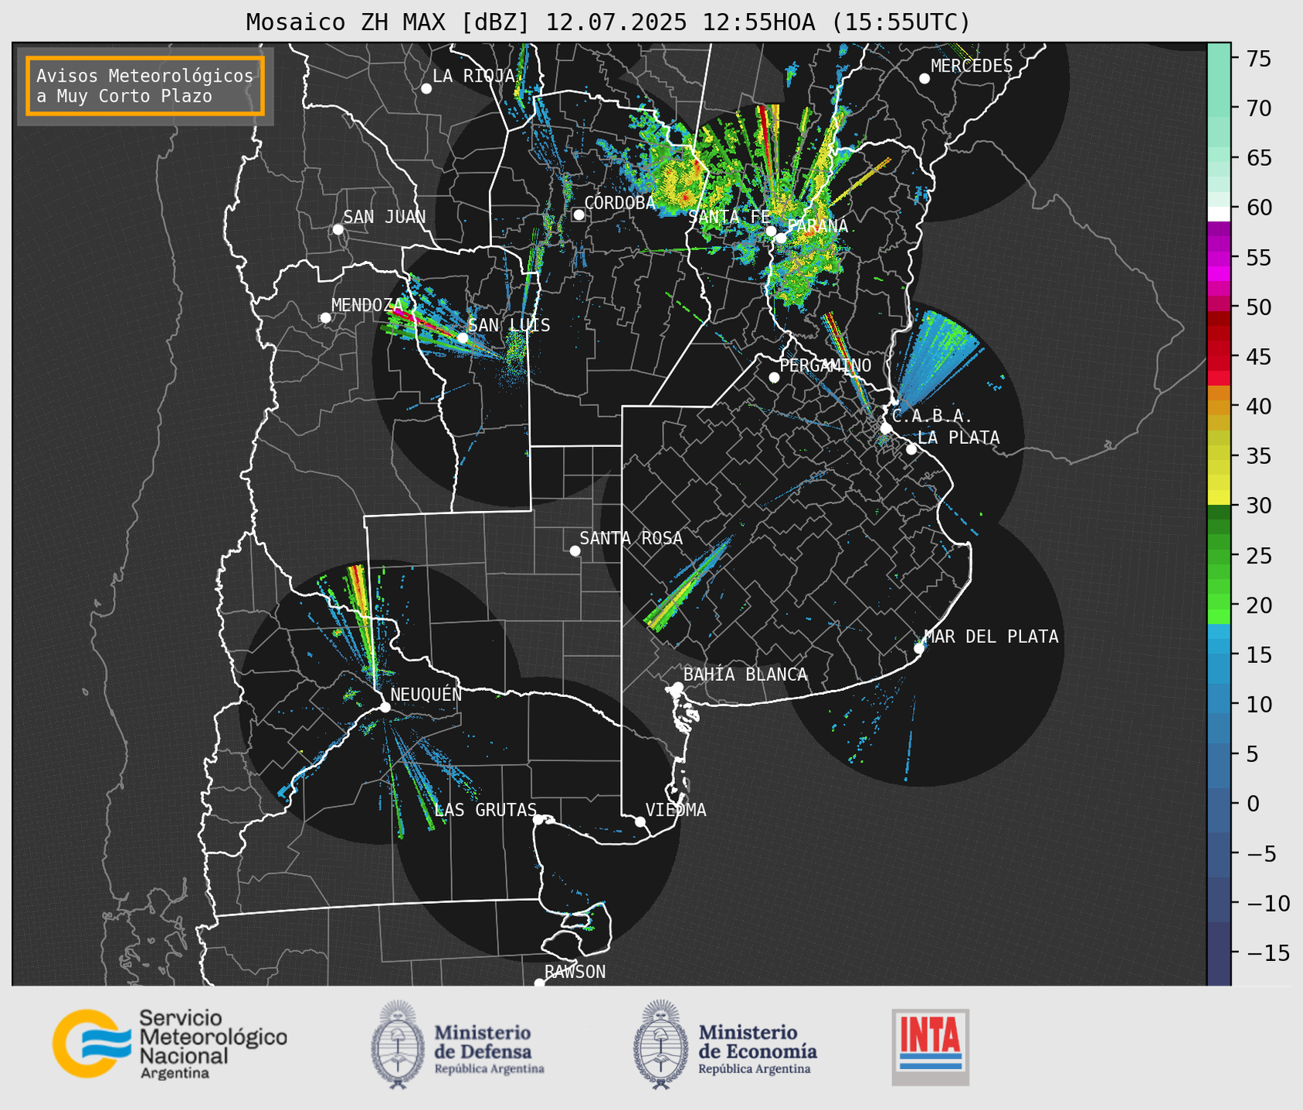Click the green 25 dBZ colorbar band
The width and height of the screenshot is (1303, 1110).
point(1219,555)
